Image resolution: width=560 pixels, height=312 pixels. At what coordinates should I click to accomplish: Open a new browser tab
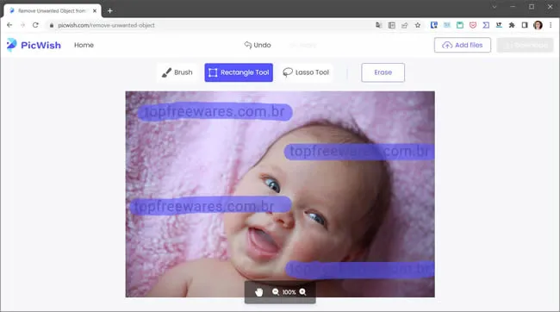coord(110,10)
